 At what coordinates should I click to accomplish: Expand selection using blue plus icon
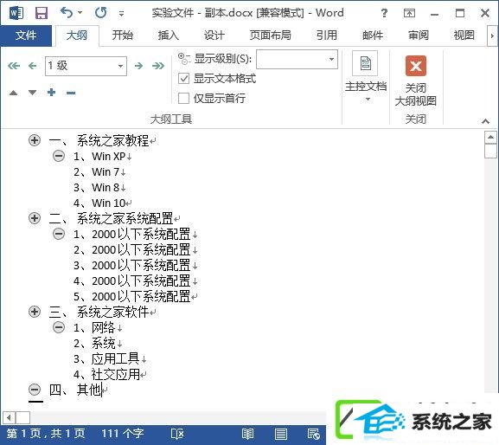point(51,93)
